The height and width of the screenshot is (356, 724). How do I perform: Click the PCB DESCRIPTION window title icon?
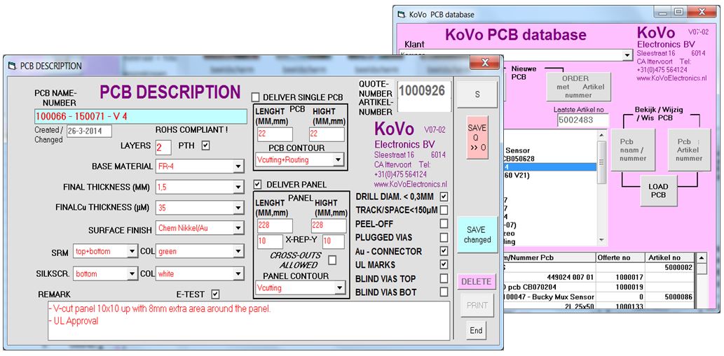point(11,66)
